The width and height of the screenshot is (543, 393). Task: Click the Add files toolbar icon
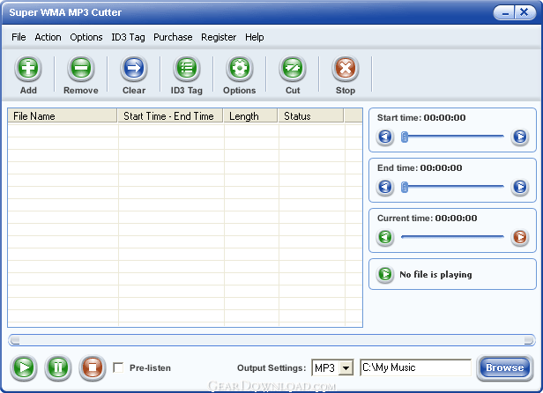coord(28,68)
